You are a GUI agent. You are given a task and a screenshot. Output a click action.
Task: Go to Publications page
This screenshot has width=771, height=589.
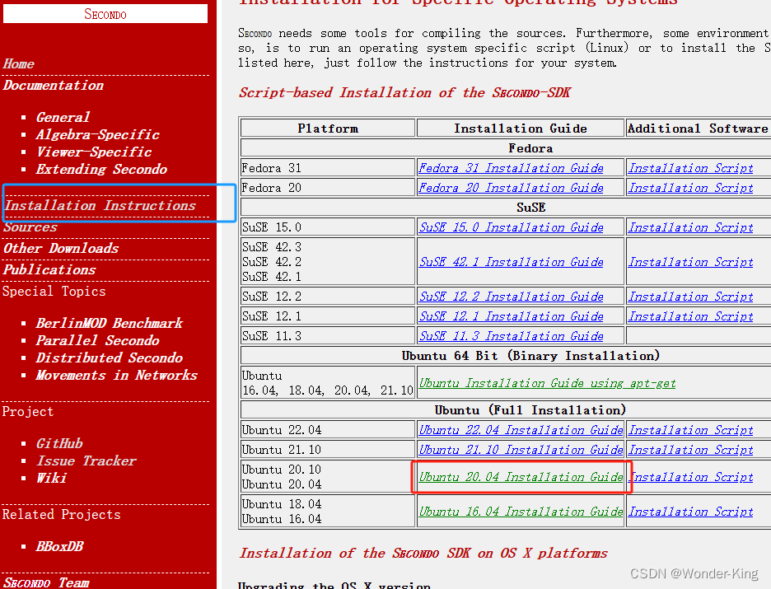click(49, 269)
